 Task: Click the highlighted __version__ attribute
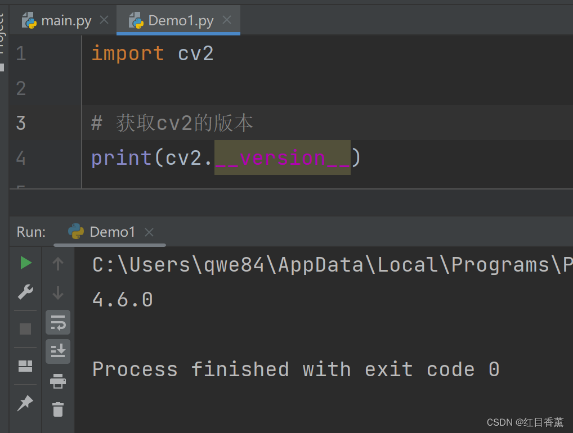pos(282,158)
